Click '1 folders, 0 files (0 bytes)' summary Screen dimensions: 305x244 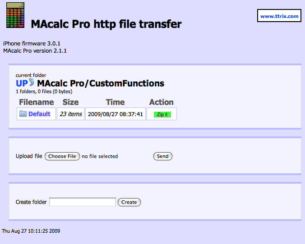coord(44,91)
